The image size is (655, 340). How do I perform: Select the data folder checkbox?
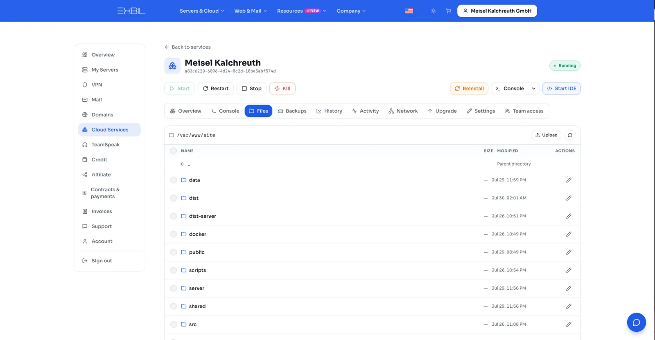[174, 180]
